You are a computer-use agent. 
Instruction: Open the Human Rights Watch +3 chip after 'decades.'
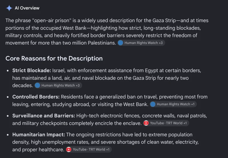[x=58, y=85]
